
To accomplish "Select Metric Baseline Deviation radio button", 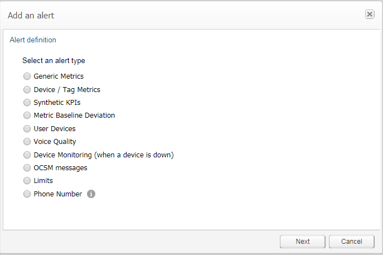I will (27, 116).
